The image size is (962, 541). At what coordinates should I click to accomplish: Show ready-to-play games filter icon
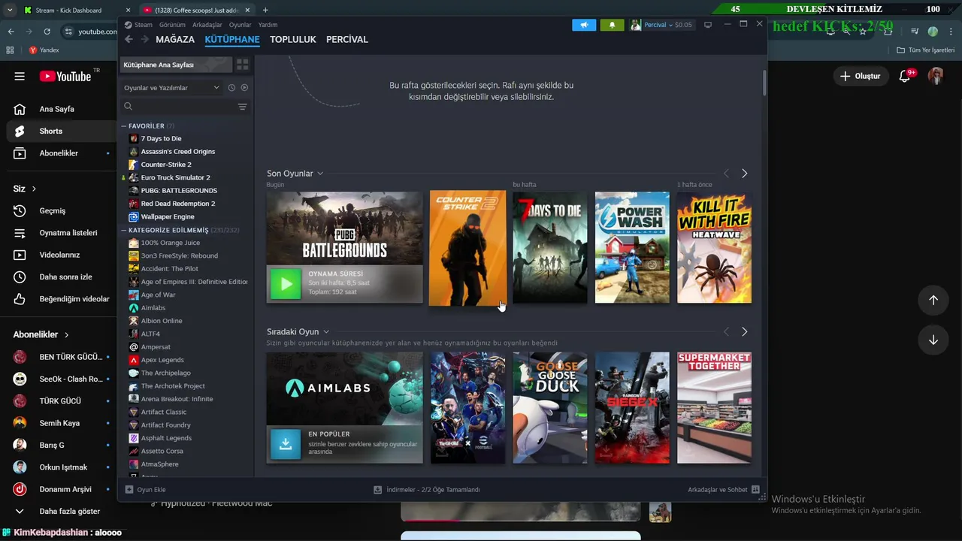pyautogui.click(x=244, y=88)
